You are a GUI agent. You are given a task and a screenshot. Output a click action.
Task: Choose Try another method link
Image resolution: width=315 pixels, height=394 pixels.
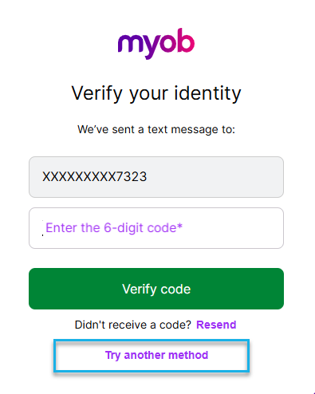pos(156,355)
